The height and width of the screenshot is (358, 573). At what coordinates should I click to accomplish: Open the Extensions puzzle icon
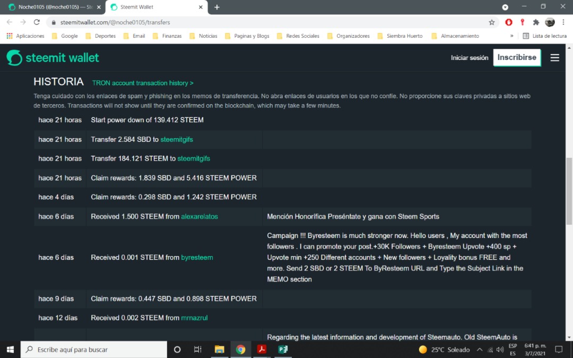536,22
